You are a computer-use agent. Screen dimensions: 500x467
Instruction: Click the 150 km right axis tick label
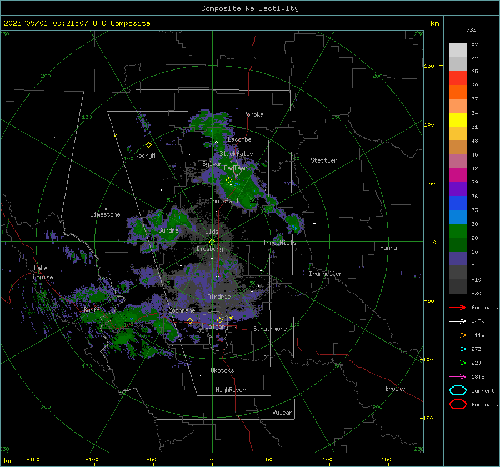(x=429, y=66)
